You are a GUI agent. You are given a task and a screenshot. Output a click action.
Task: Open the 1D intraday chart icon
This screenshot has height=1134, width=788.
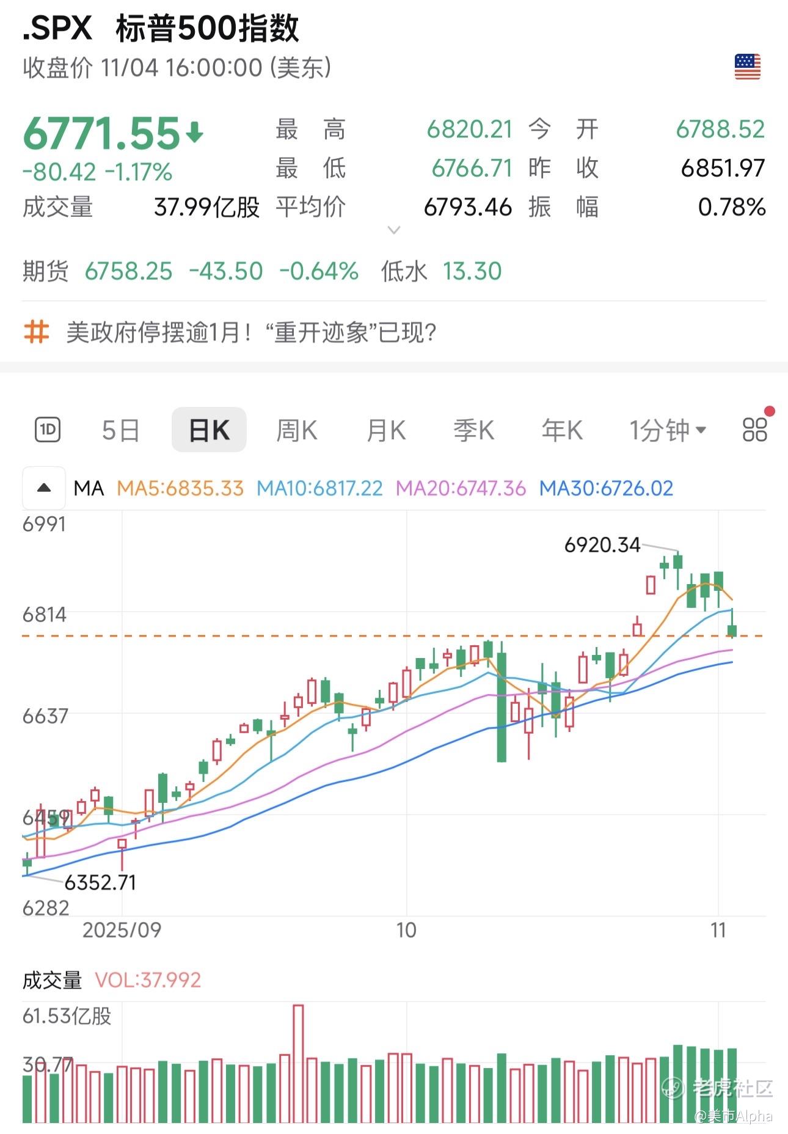[48, 430]
